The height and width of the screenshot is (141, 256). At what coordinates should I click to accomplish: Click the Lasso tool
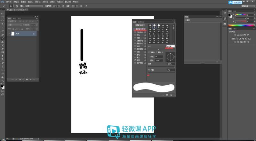coord(3,20)
